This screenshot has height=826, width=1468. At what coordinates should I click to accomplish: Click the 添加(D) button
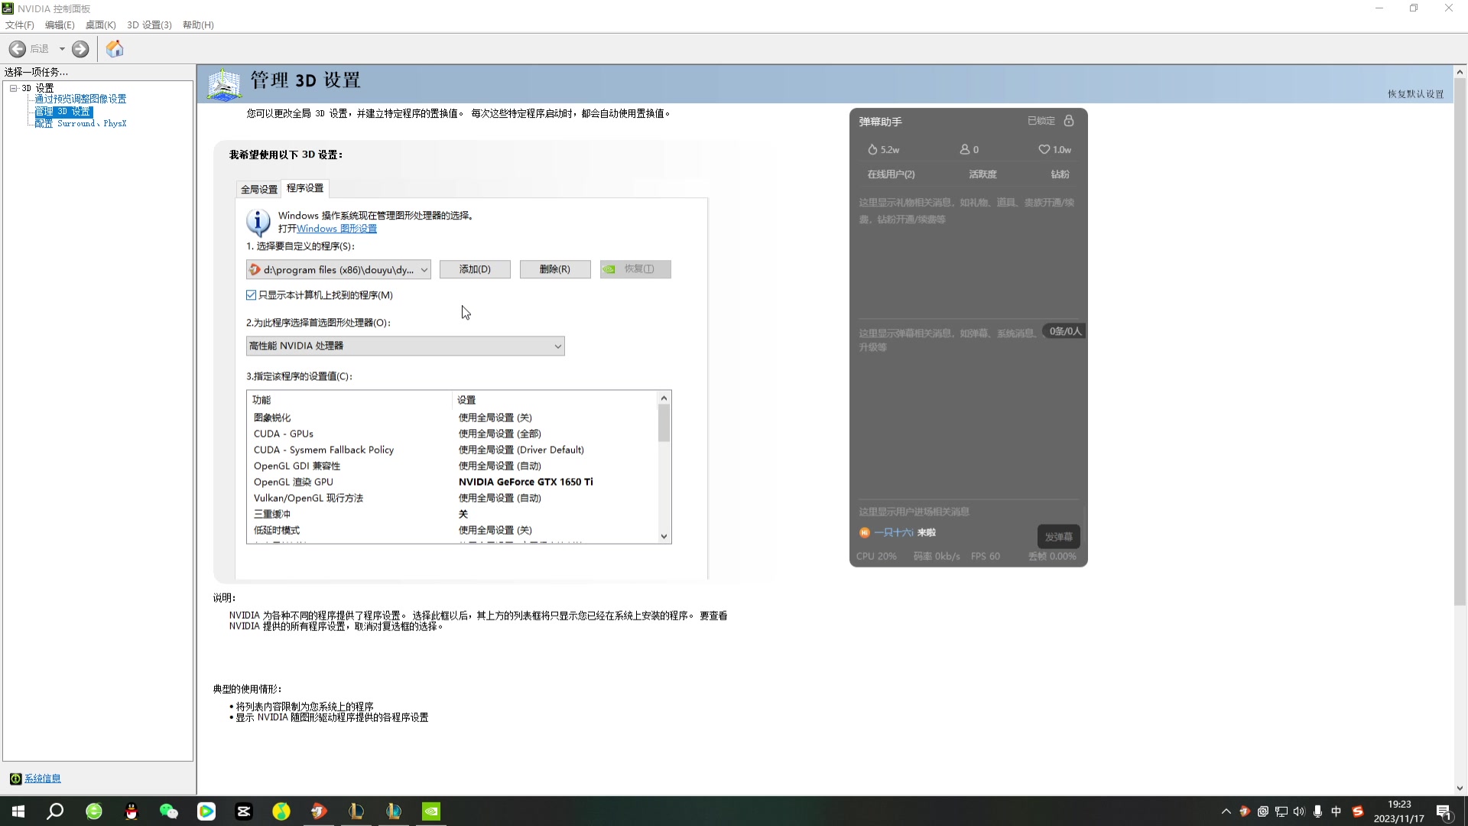tap(475, 269)
